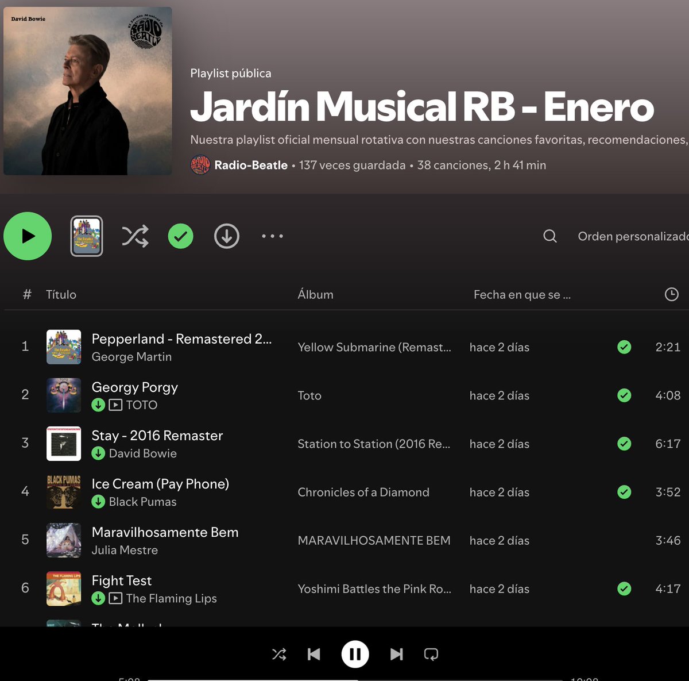Open artist Black Pumas
This screenshot has width=689, height=681.
[x=143, y=502]
